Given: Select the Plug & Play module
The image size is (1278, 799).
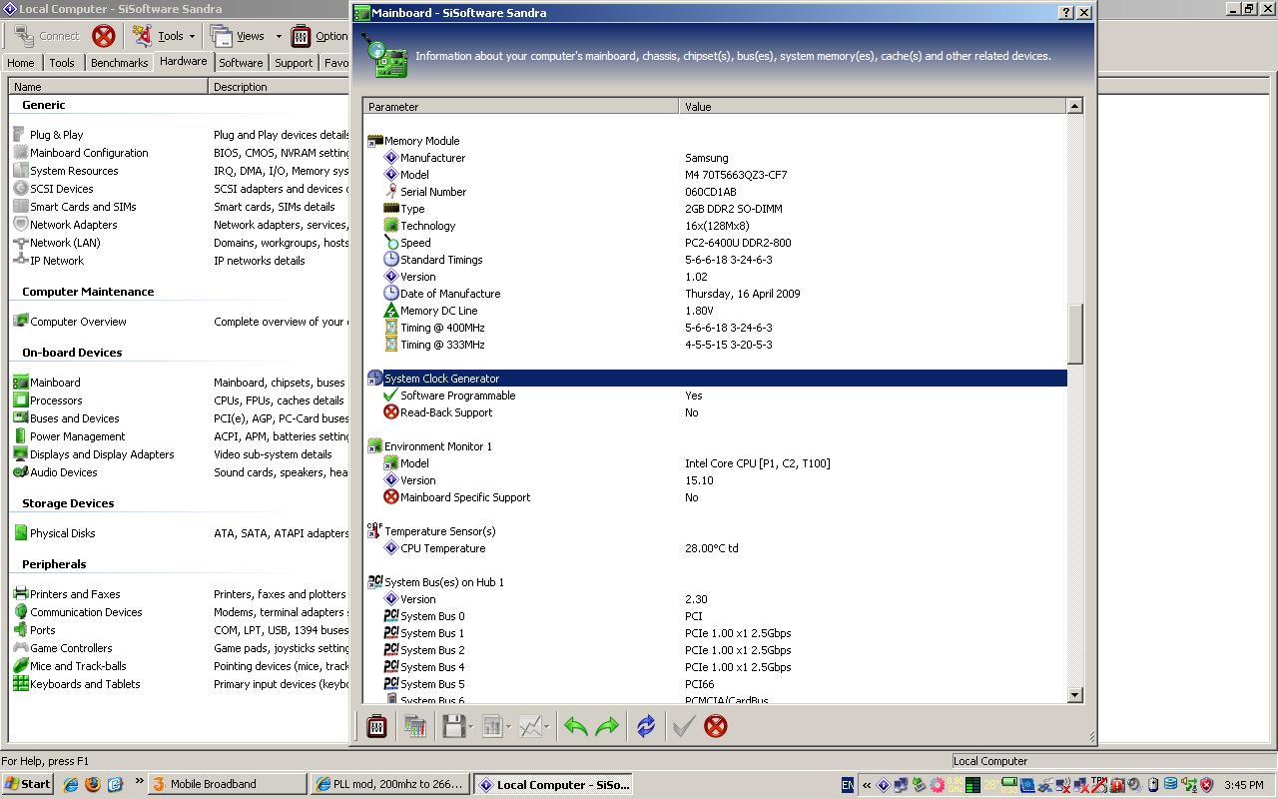Looking at the screenshot, I should click(48, 135).
